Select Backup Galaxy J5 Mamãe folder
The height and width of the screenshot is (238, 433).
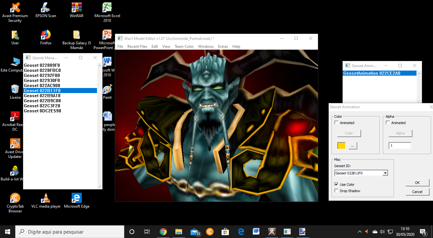pos(76,40)
